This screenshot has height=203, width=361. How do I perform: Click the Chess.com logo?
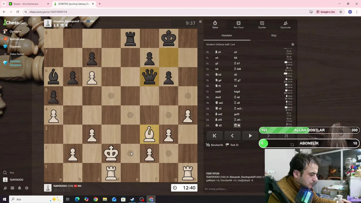[14, 23]
